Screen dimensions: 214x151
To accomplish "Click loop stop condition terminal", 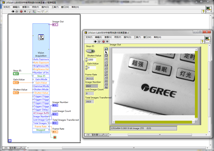I will 55,137.
